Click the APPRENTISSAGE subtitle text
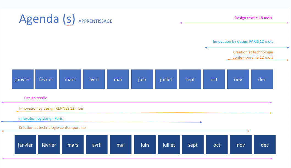 tap(95, 21)
